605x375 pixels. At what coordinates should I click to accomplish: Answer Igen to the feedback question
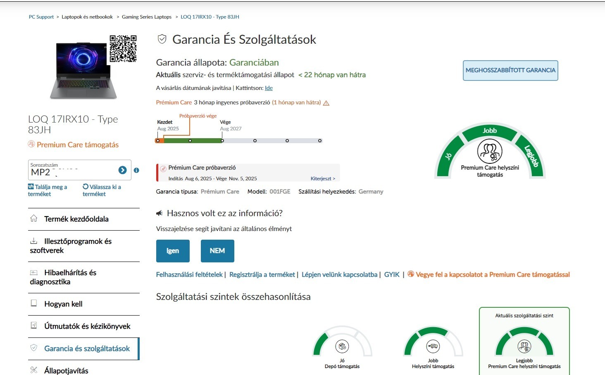[173, 251]
